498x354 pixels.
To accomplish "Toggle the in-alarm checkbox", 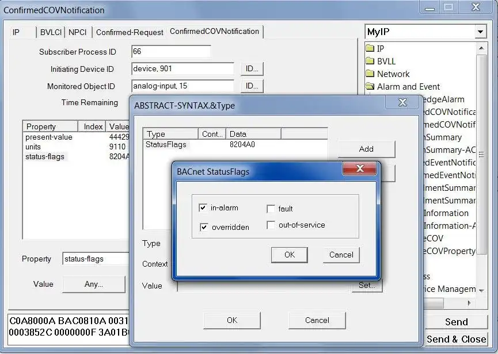I will tap(203, 207).
